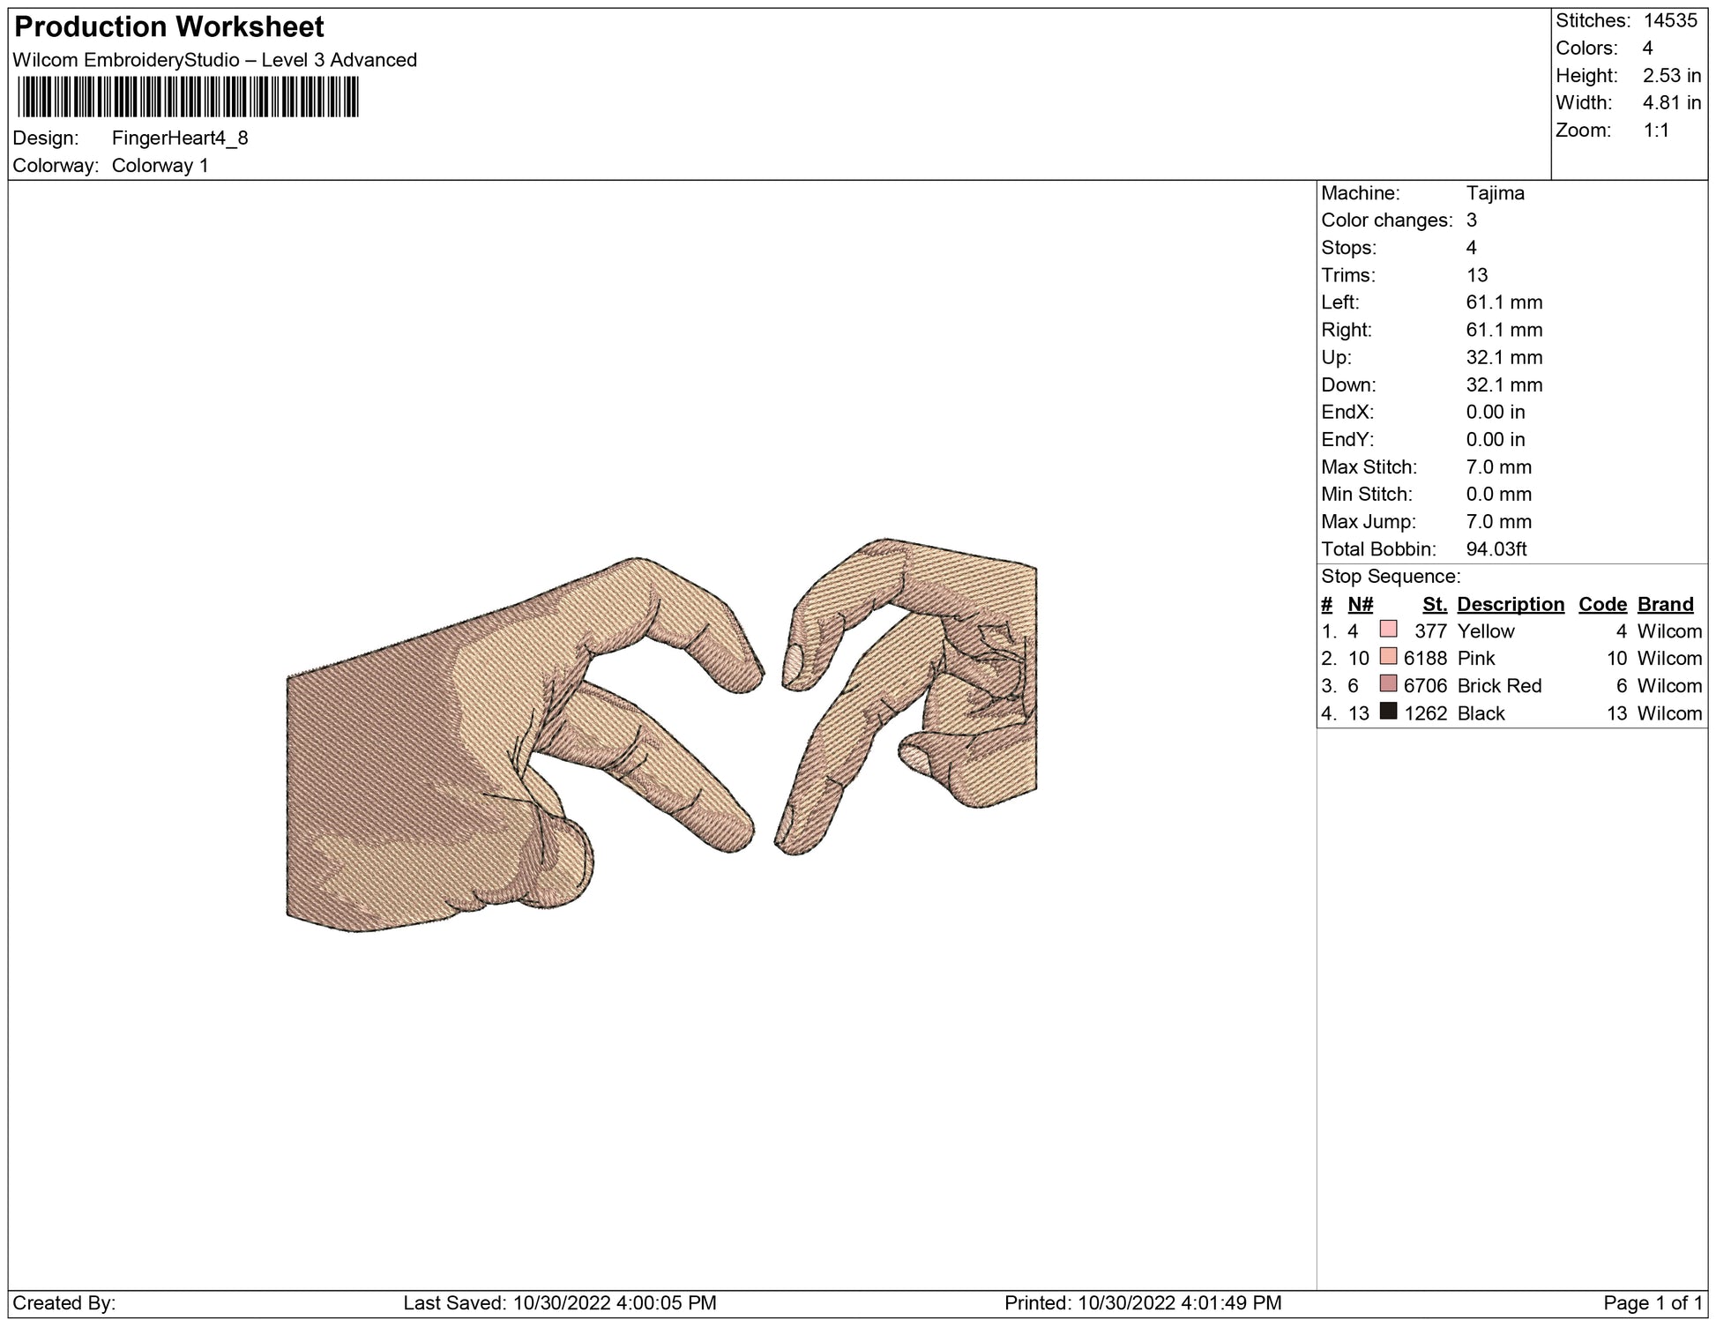Click the Brick Red color swatch

pos(1388,684)
